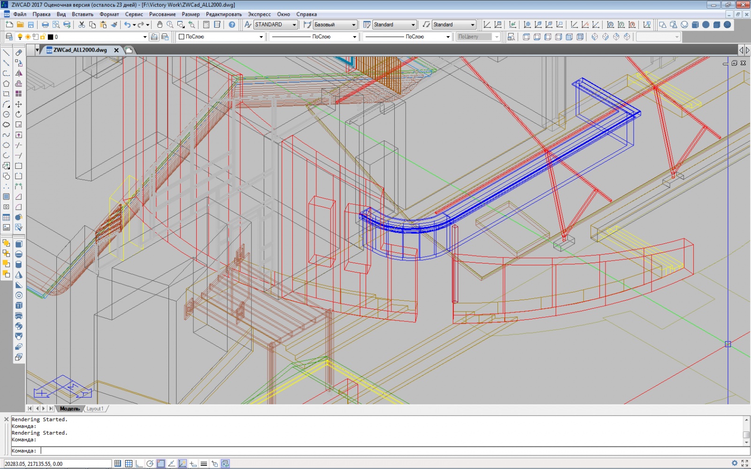The image size is (751, 469).
Task: Open the layer selection dropdown
Action: point(145,37)
